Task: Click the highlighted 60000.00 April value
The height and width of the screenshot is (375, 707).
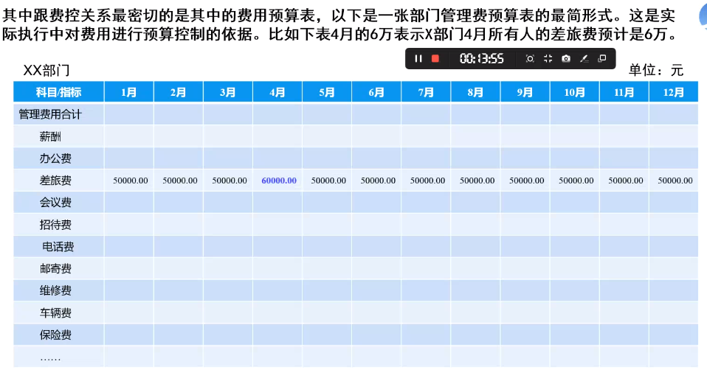Action: point(279,181)
